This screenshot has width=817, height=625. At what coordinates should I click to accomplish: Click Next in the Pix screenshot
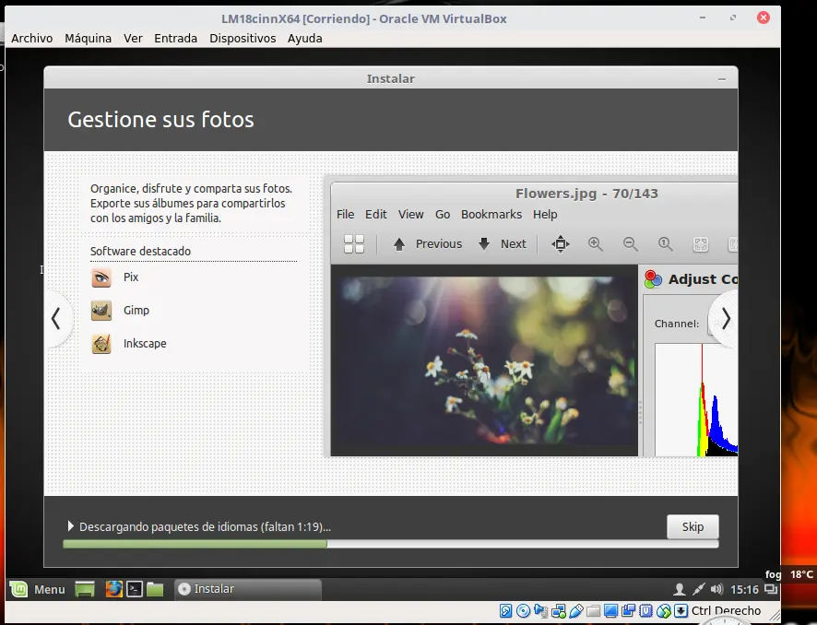click(x=503, y=243)
